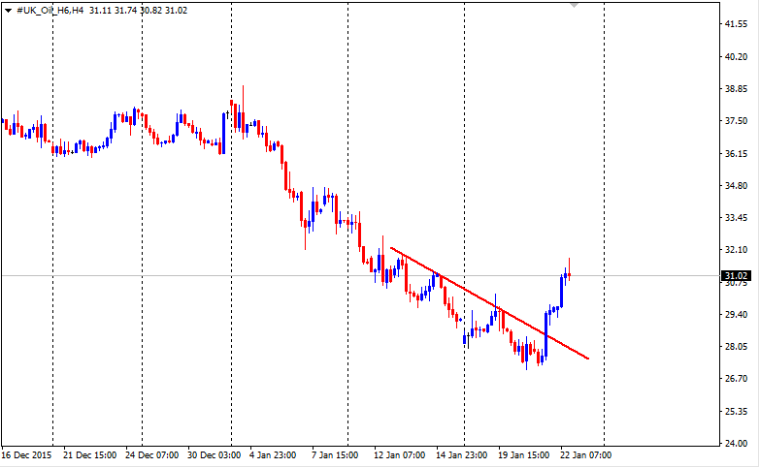Click the 32.10 price axis label
This screenshot has width=760, height=468.
pyautogui.click(x=736, y=250)
